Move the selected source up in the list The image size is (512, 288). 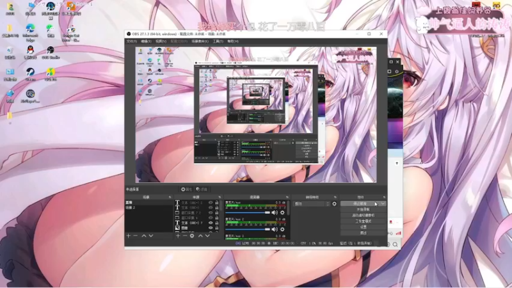[x=200, y=236]
